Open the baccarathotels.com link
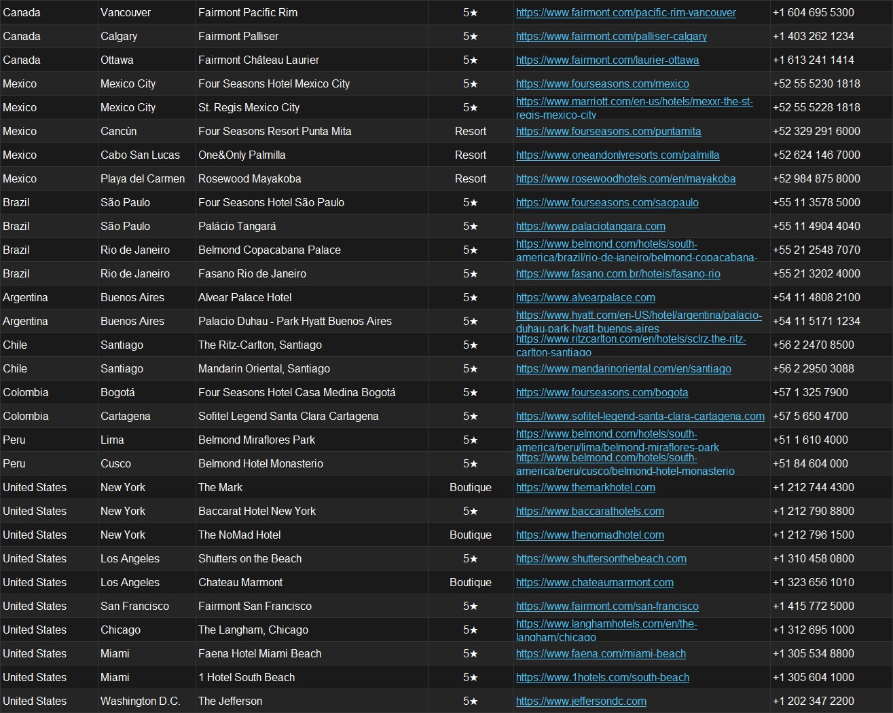The height and width of the screenshot is (713, 893). tap(590, 511)
